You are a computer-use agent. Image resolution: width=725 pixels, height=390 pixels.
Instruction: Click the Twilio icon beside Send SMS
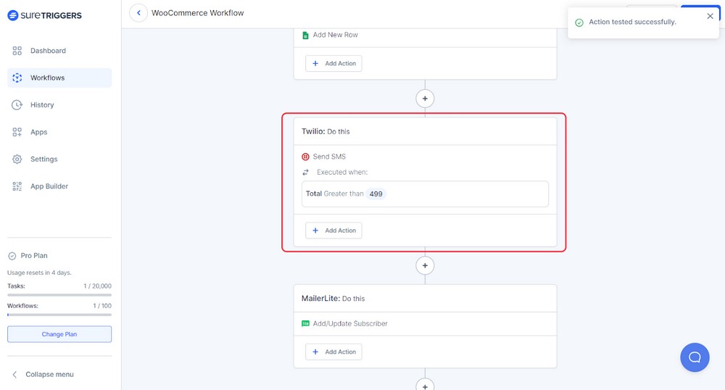305,157
